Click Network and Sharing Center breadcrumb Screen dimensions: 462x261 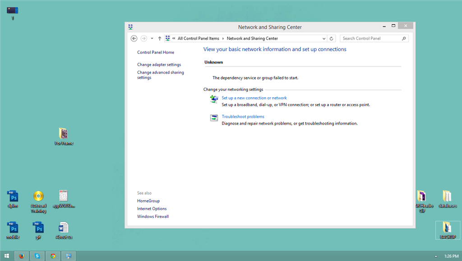252,39
